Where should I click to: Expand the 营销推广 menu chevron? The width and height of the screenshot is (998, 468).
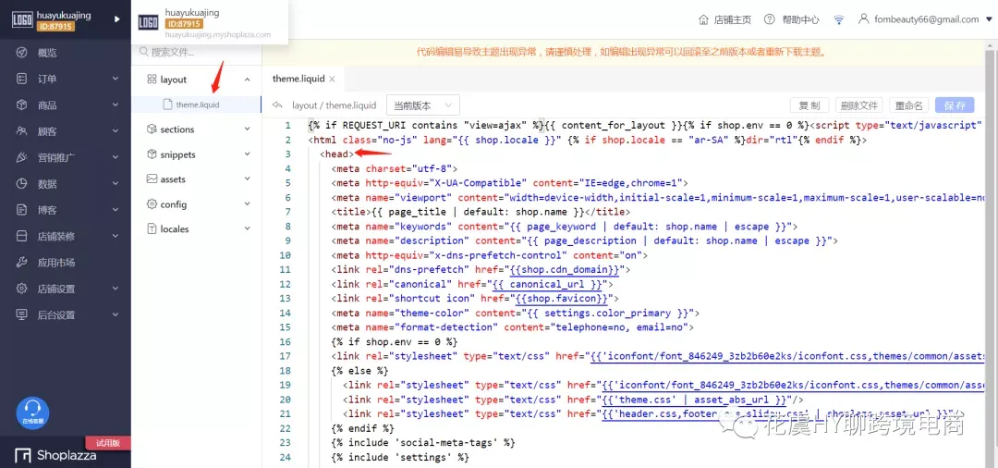[x=116, y=156]
